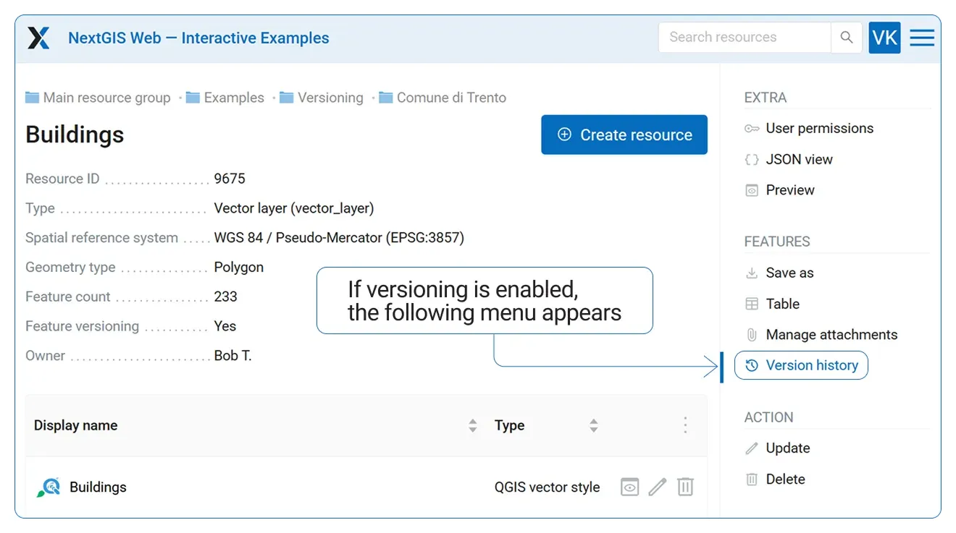
Task: Open the NextGIS Web — Interactive Examples title
Action: click(x=198, y=38)
